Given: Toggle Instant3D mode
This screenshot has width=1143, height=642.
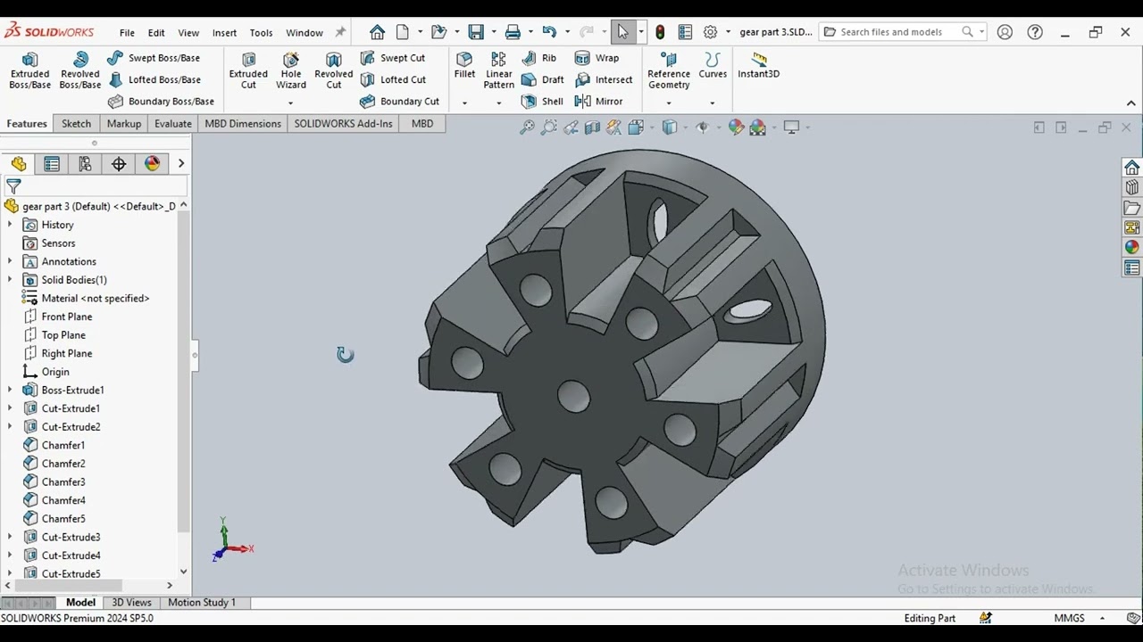Looking at the screenshot, I should 758,65.
